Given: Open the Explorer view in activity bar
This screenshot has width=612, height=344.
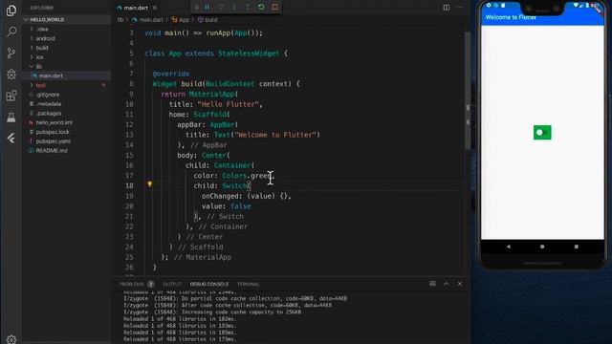Looking at the screenshot, I should (11, 11).
